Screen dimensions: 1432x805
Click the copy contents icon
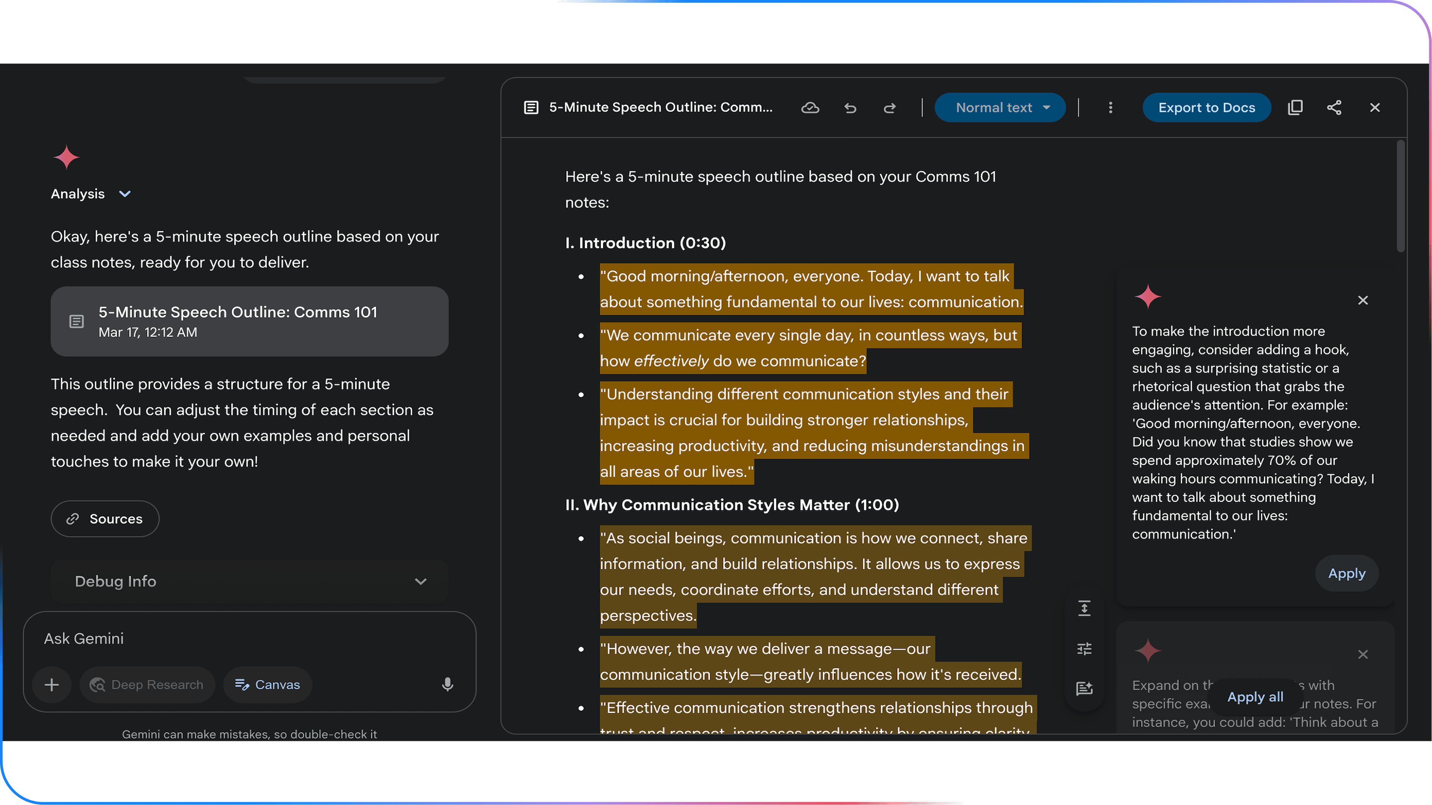pos(1295,108)
